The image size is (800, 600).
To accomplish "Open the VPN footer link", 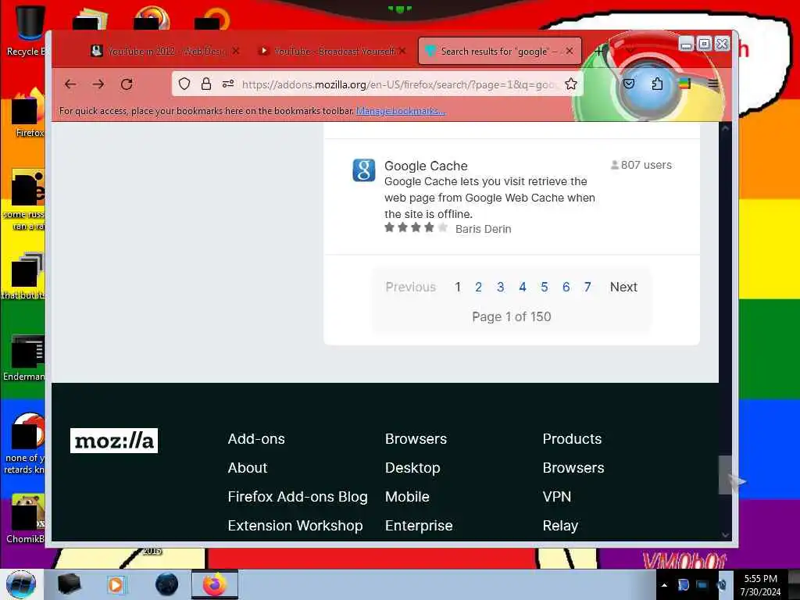I will (x=556, y=497).
